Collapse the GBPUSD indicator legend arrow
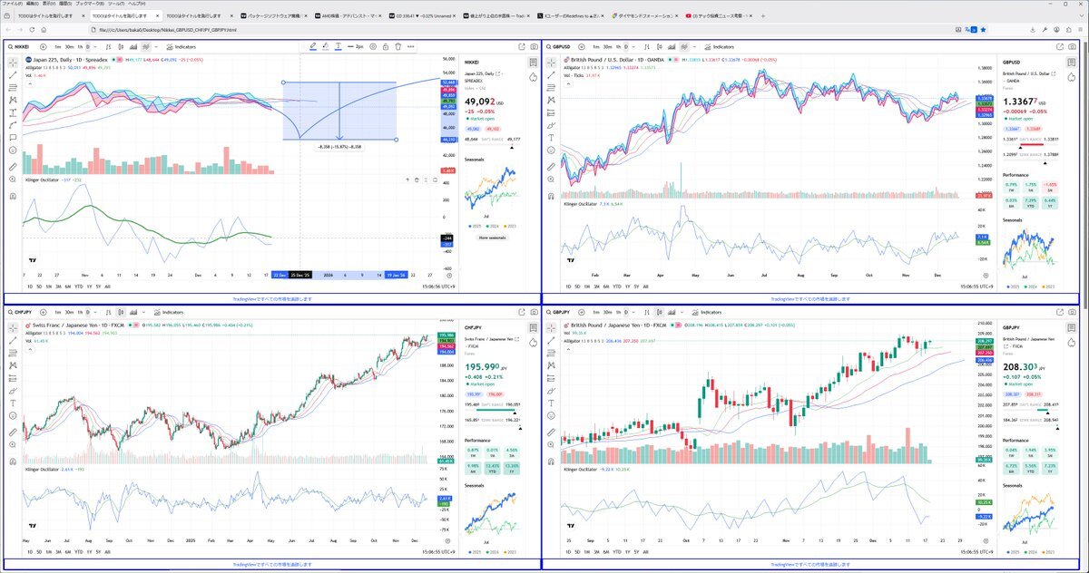 click(x=568, y=83)
